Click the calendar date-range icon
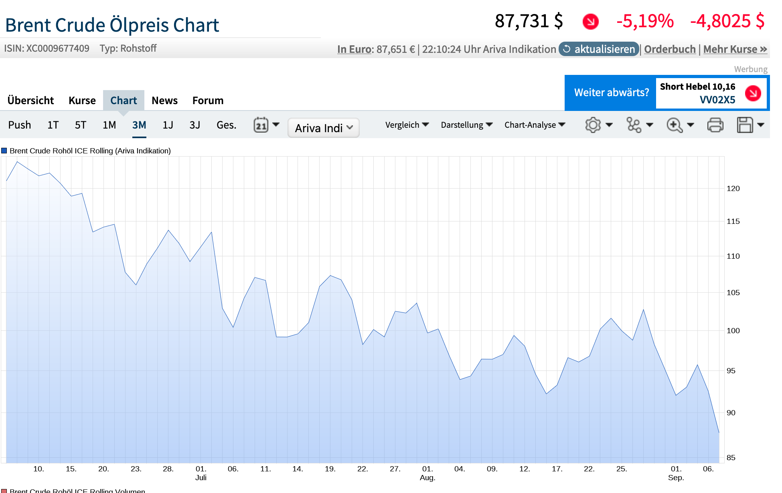The height and width of the screenshot is (493, 782). tap(261, 125)
